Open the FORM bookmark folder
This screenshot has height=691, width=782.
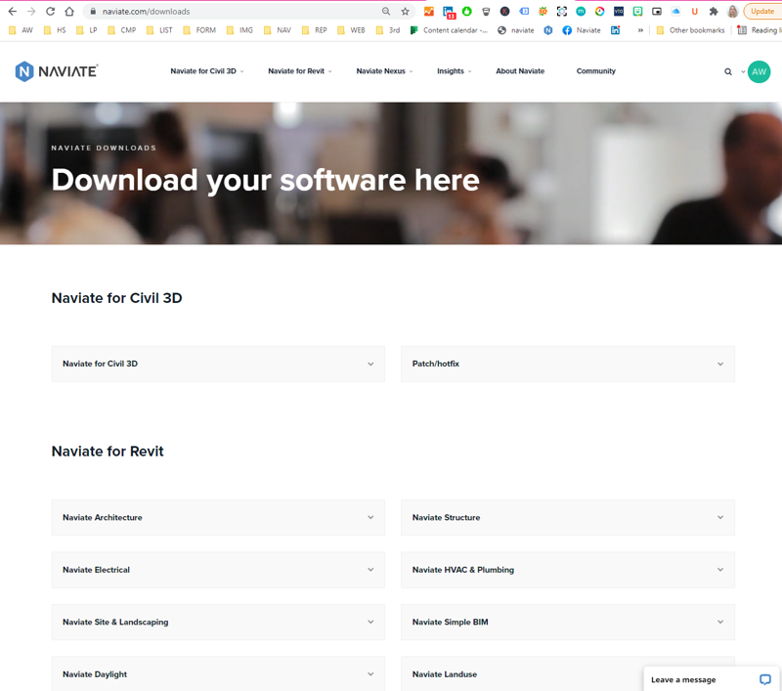pos(199,30)
